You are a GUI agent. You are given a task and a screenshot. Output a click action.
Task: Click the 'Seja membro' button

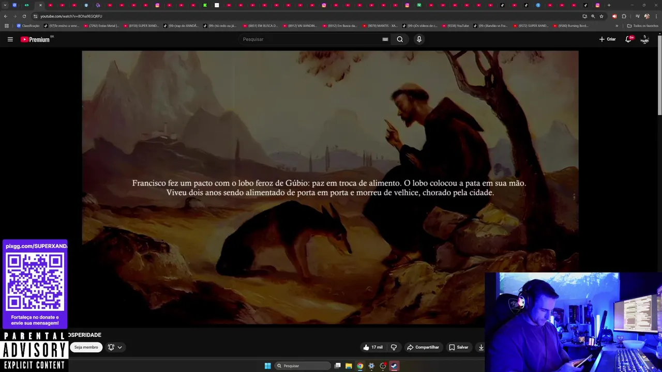click(86, 347)
